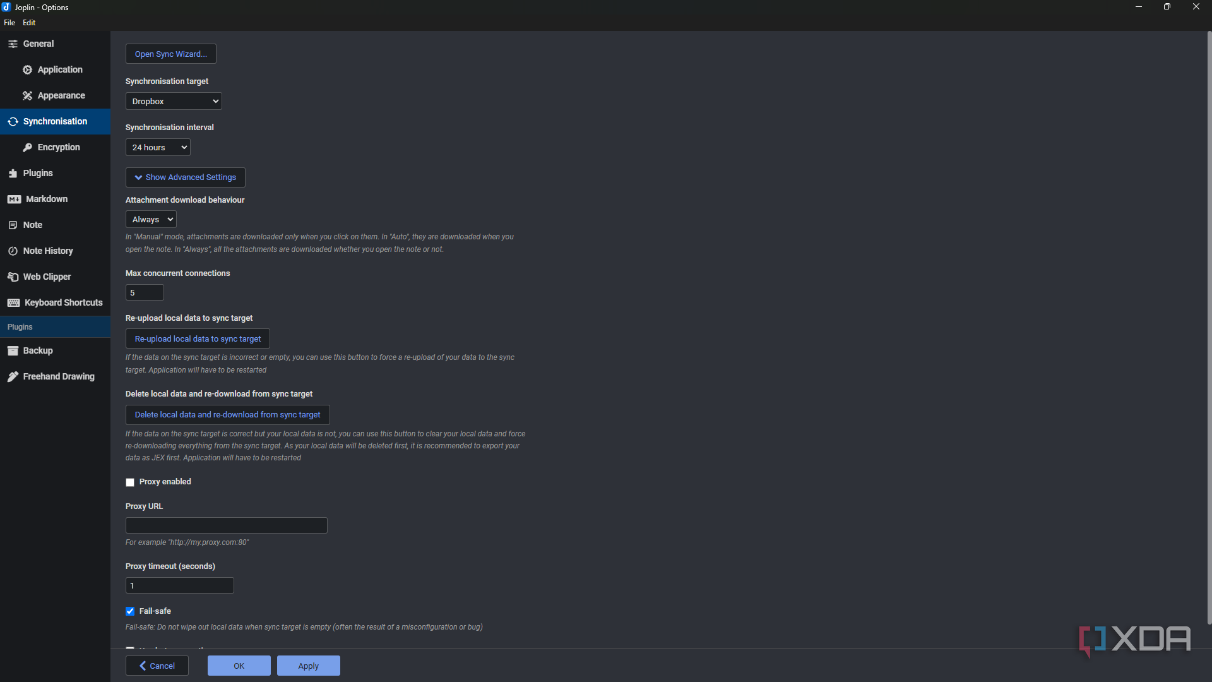Click the Encryption key icon
The image size is (1212, 682).
[x=27, y=147]
